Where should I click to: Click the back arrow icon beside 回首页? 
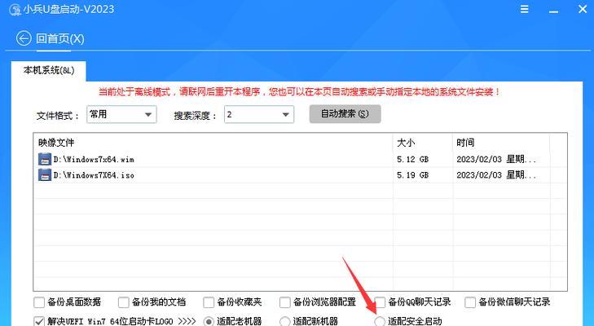click(24, 38)
